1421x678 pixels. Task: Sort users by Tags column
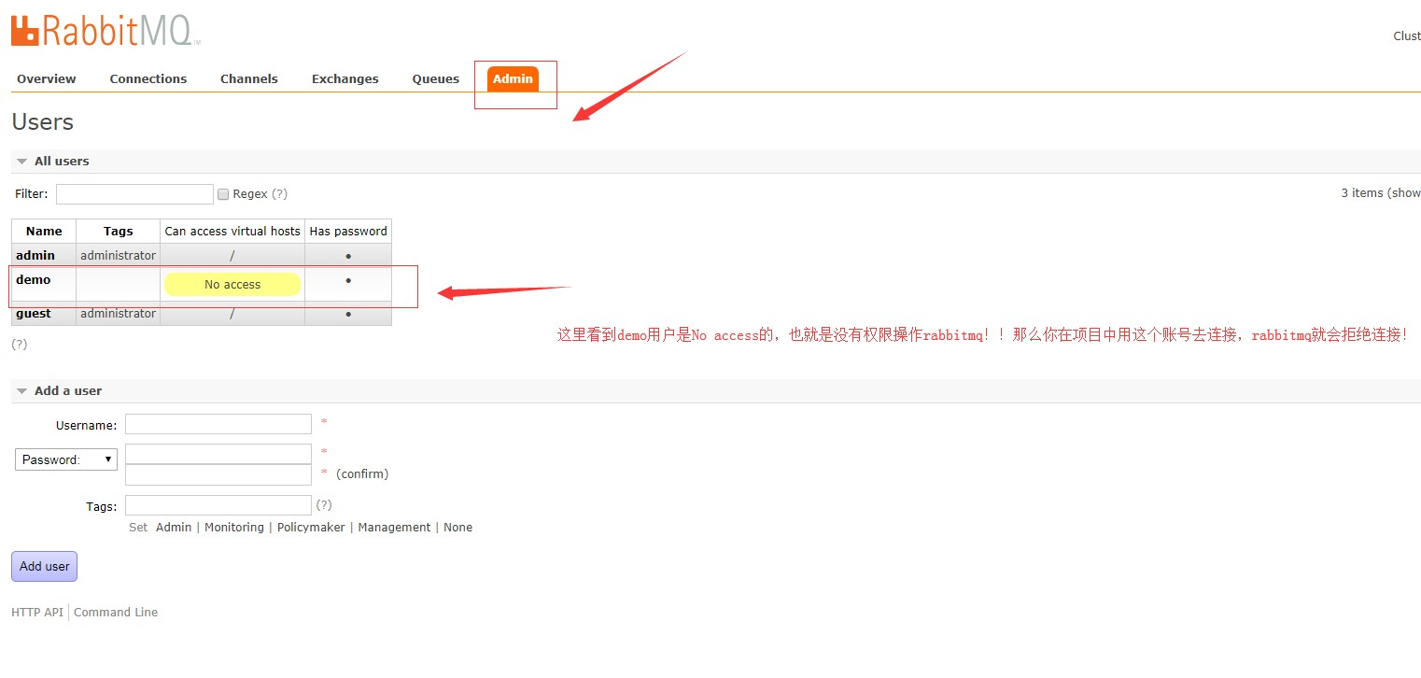pyautogui.click(x=119, y=231)
